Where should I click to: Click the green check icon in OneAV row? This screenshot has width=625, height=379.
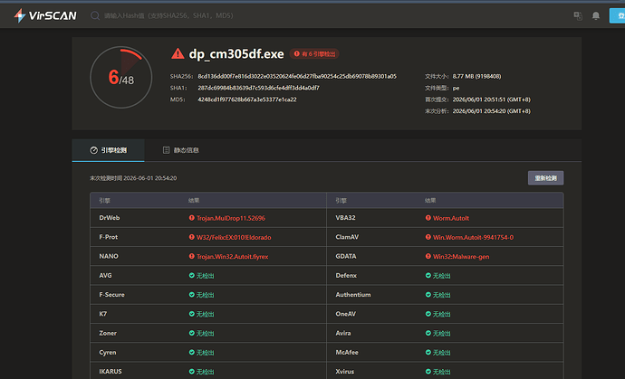coord(428,314)
